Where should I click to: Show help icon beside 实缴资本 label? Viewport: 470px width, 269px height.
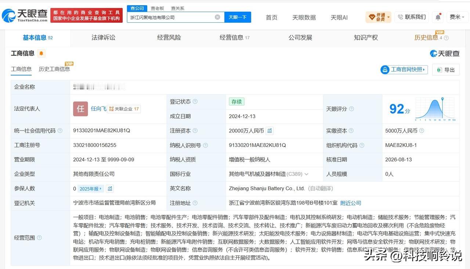tap(351, 130)
